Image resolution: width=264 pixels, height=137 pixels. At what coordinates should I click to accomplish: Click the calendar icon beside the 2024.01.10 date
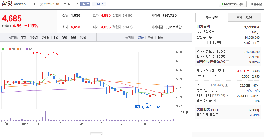click(x=42, y=4)
